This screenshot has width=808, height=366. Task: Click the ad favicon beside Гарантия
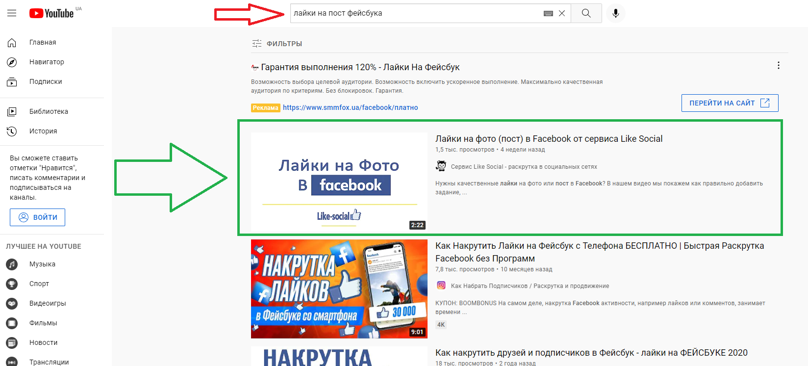point(255,68)
